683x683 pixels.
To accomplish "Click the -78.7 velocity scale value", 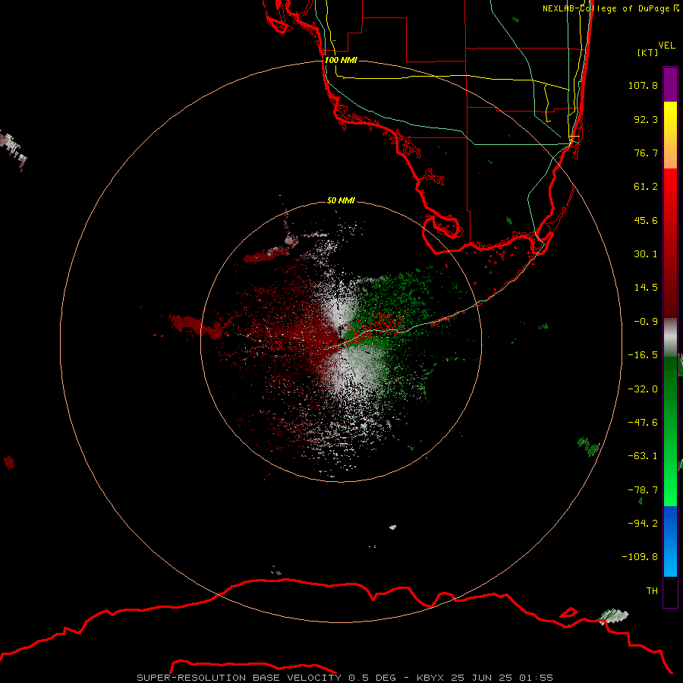I will pos(643,490).
